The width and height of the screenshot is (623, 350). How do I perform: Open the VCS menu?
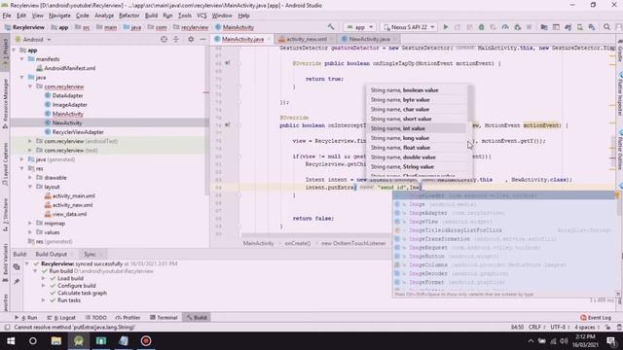[202, 16]
